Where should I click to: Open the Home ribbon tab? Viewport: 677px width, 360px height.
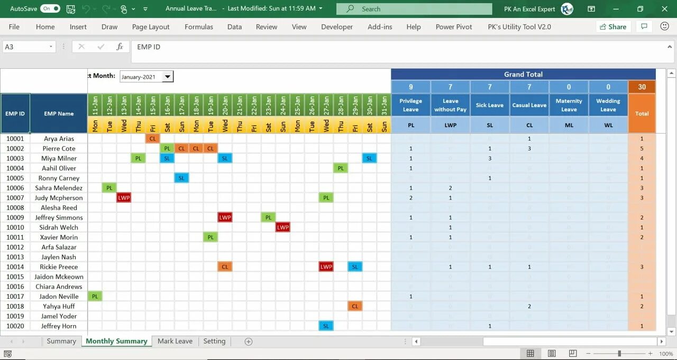(45, 27)
